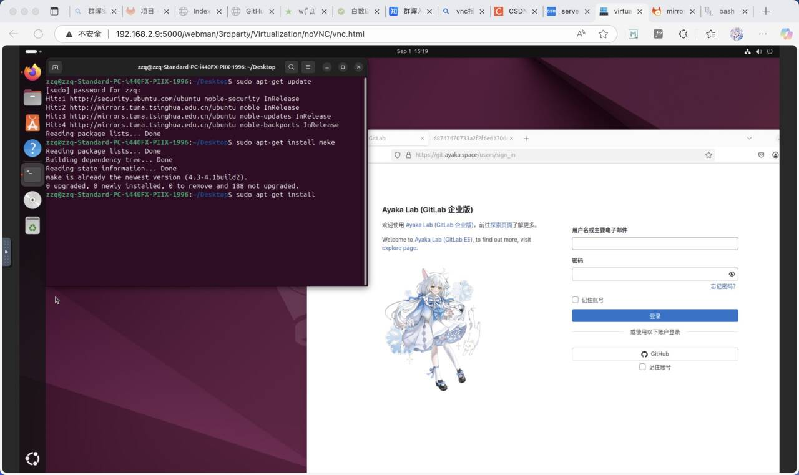The width and height of the screenshot is (799, 475).
Task: Open the Files app in the dock
Action: tap(32, 97)
